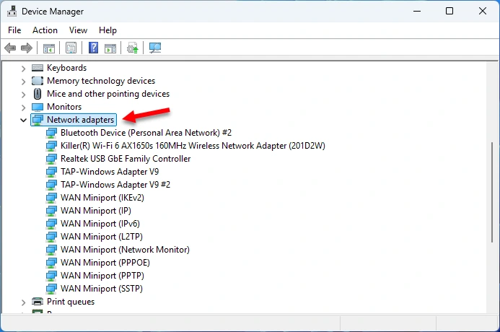The width and height of the screenshot is (500, 332).
Task: Click icon beside Realtek USB GbE Family Controller
Action: [51, 159]
